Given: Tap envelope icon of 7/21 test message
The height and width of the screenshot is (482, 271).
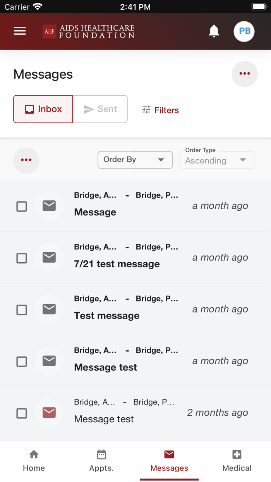Looking at the screenshot, I should tap(49, 258).
